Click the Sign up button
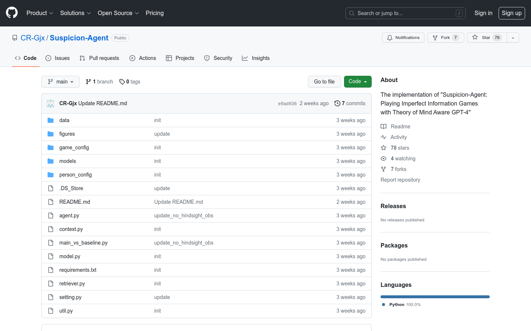The height and width of the screenshot is (331, 531). 512,13
